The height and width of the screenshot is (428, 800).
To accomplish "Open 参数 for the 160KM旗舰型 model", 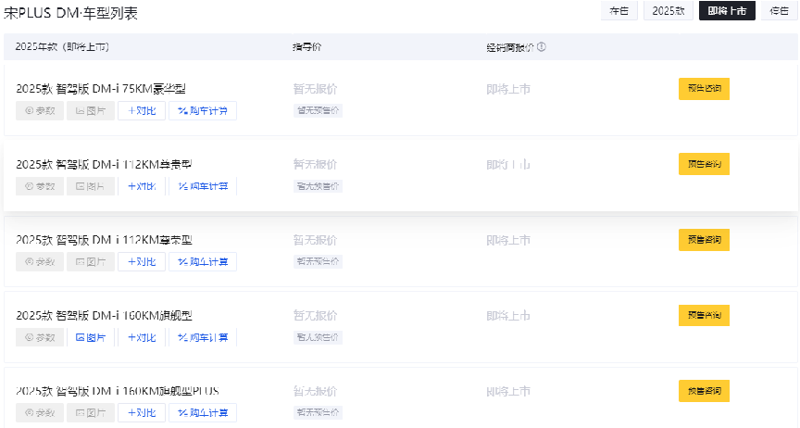I will pos(40,337).
